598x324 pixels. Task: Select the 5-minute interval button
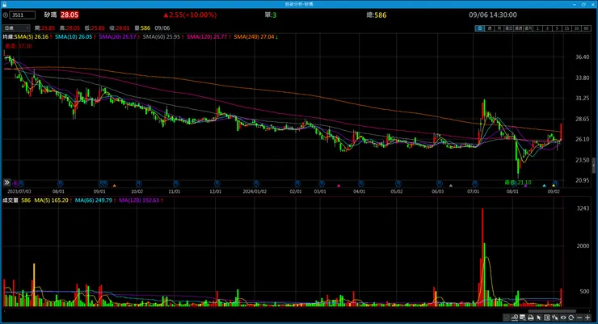pyautogui.click(x=557, y=28)
